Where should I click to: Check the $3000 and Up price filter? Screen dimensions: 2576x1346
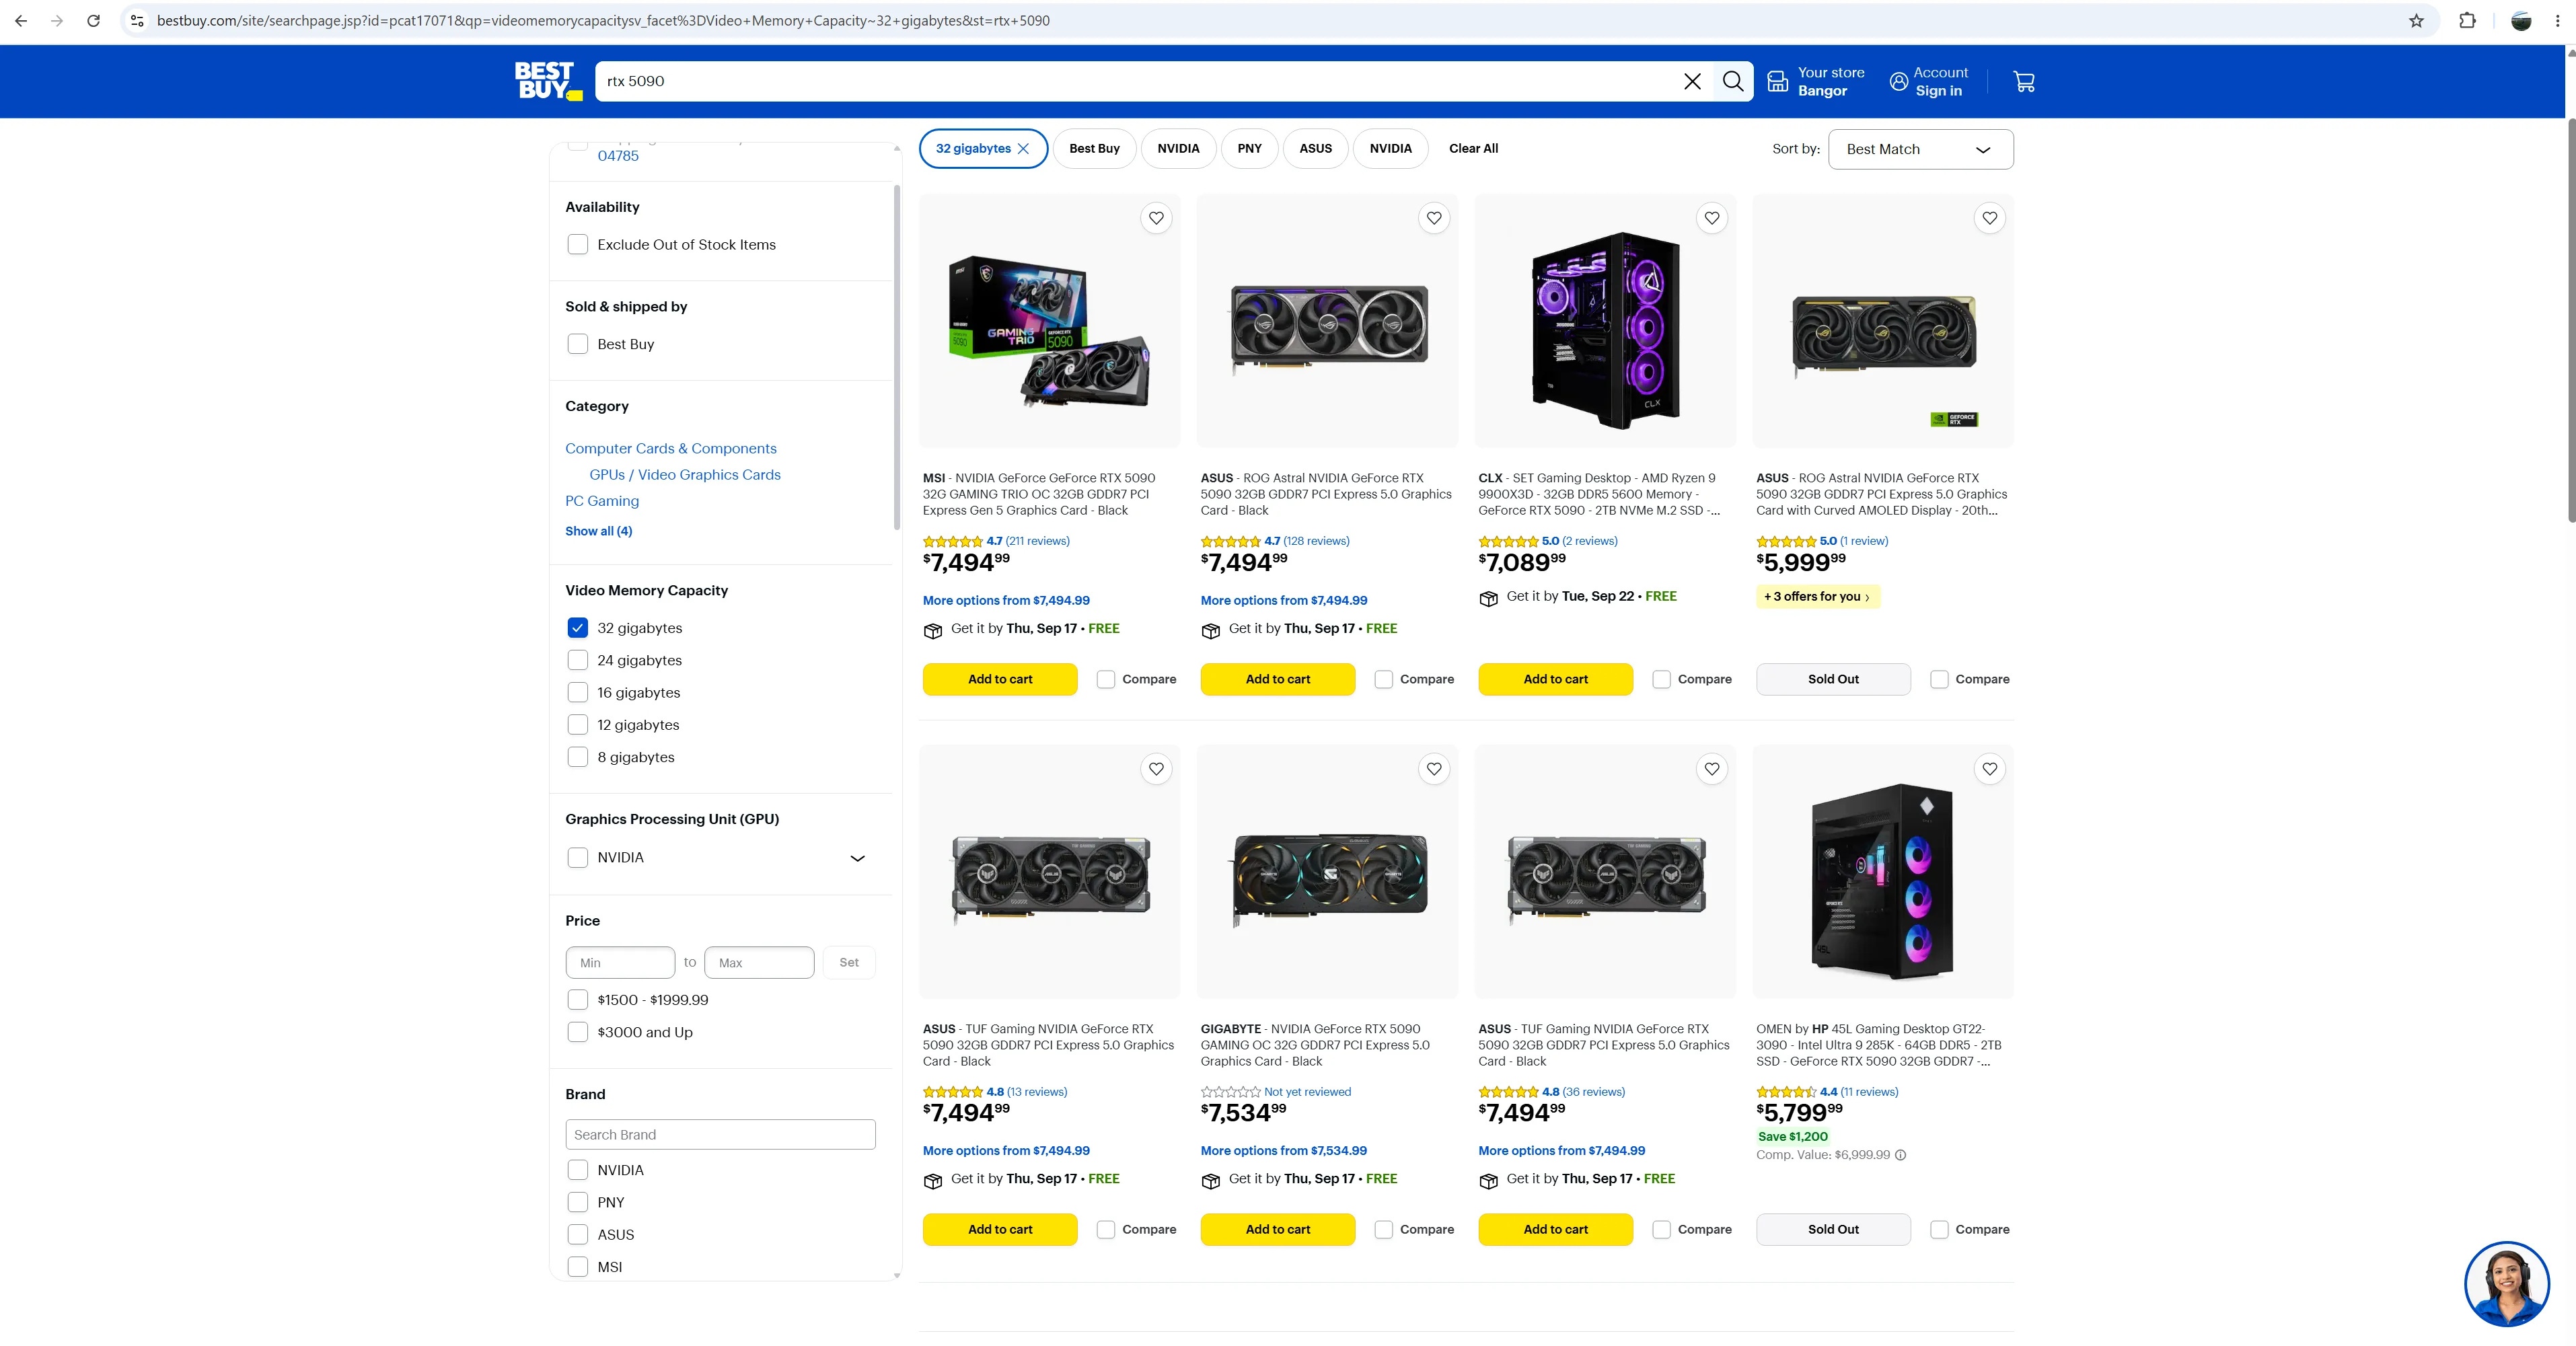click(x=578, y=1032)
